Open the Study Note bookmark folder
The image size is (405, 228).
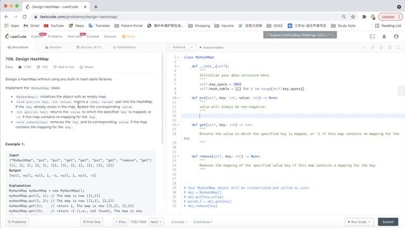tap(343, 25)
